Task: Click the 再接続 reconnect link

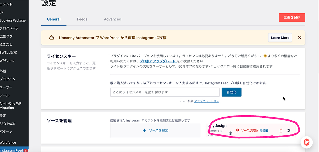Action: (264, 130)
